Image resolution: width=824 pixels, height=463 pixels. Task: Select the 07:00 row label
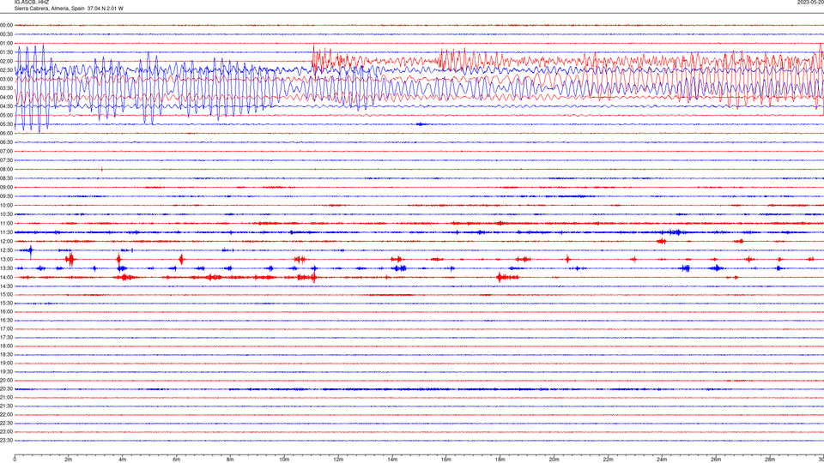coord(6,151)
